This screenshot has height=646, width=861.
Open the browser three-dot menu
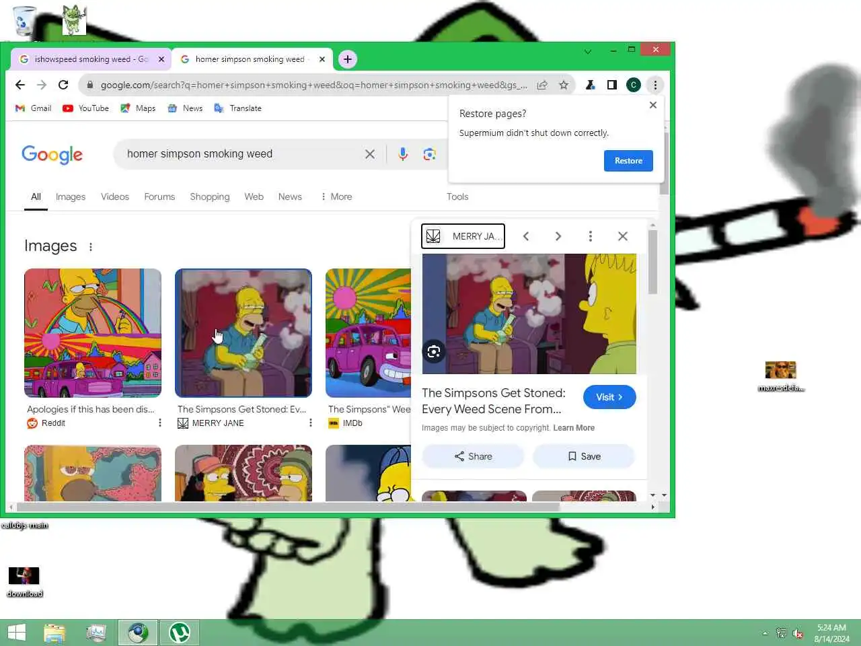pos(655,85)
